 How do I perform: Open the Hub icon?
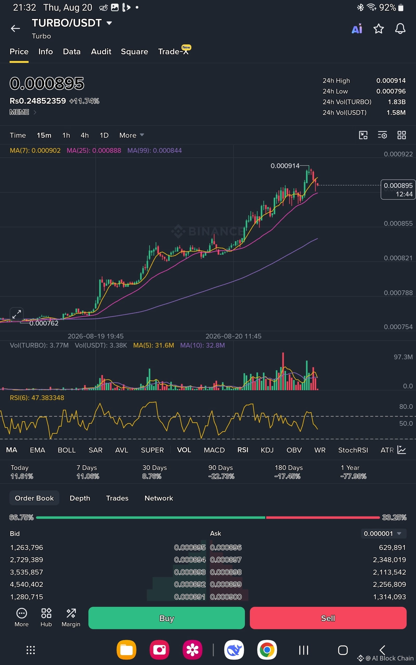46,617
